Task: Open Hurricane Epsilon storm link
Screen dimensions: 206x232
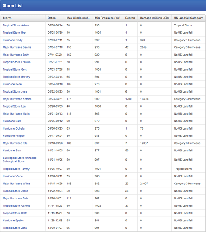Action: pos(13,220)
